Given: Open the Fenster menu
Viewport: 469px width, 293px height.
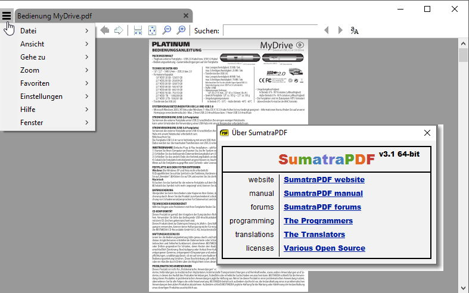Looking at the screenshot, I should 48,123.
